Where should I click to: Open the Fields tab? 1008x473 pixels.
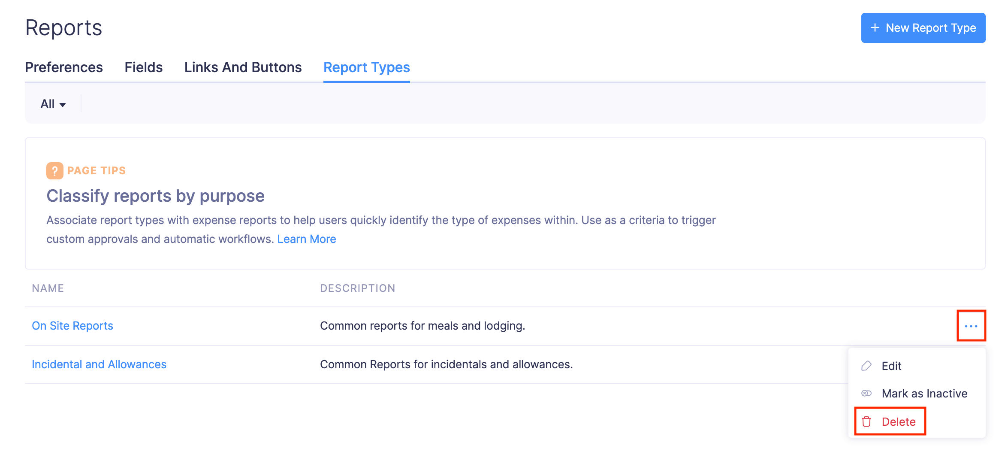point(143,67)
